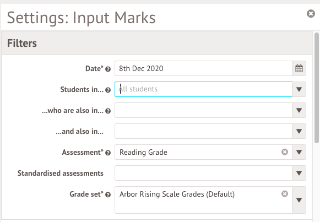Click the help icon beside Assessment
The image size is (320, 222).
[108, 153]
